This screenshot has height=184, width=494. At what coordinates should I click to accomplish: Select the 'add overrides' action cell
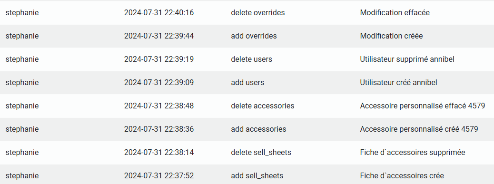(x=254, y=36)
